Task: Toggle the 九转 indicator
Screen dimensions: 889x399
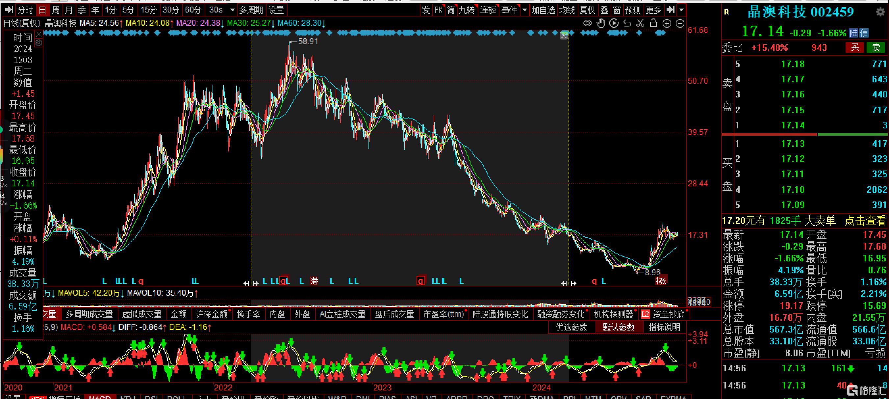Action: tap(467, 10)
